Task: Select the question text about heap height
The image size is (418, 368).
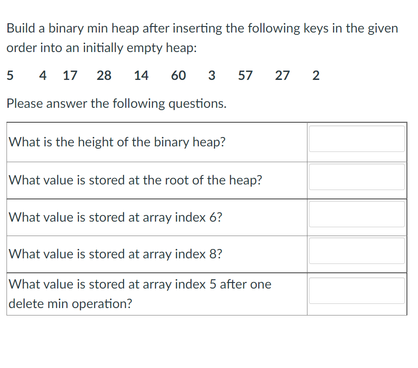Action: pyautogui.click(x=116, y=142)
